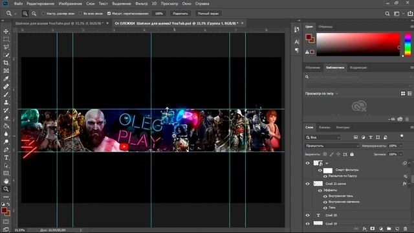414x233 pixels.
Task: Select the Move tool
Action: pyautogui.click(x=6, y=31)
